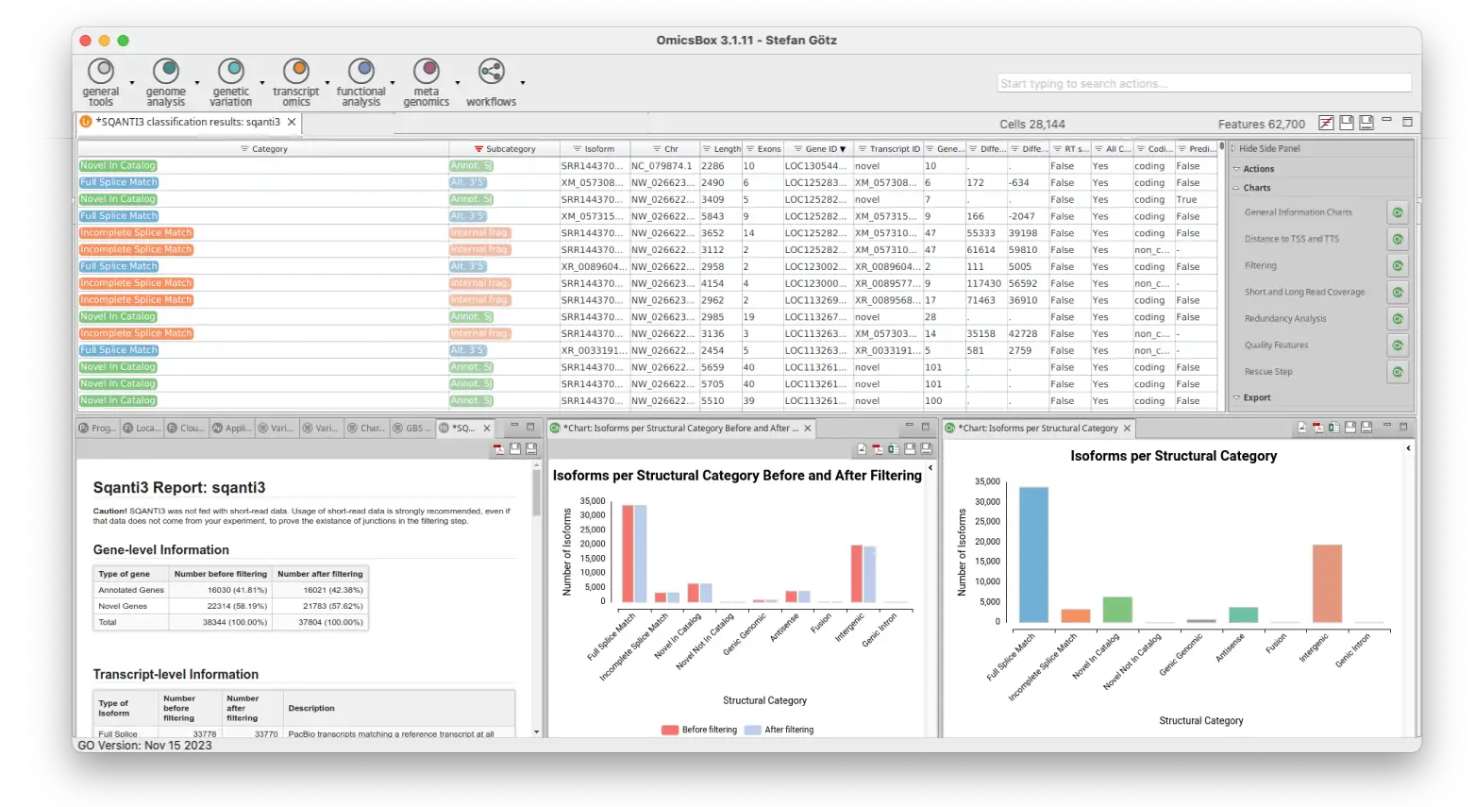Screen dimensions: 1475x807
Task: Open general tools dropdown arrow
Action: click(131, 83)
